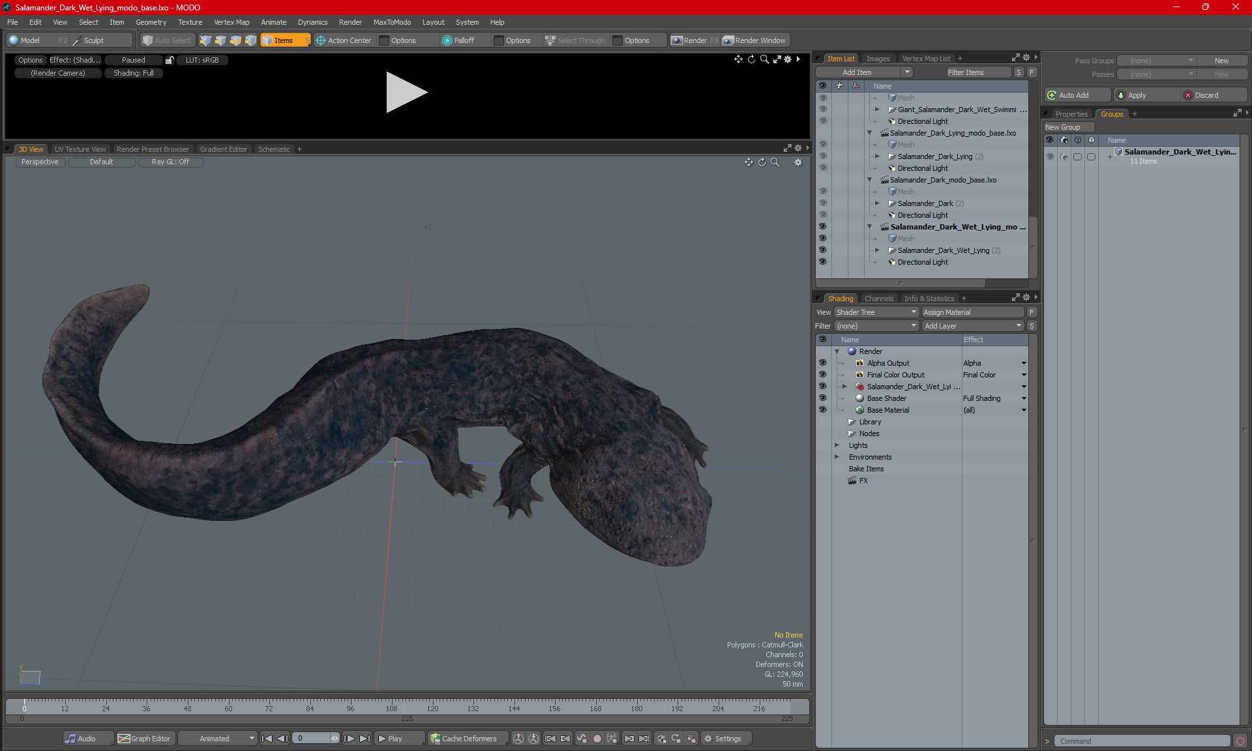Expand the Lights shader tree item
The image size is (1252, 751).
tap(837, 445)
